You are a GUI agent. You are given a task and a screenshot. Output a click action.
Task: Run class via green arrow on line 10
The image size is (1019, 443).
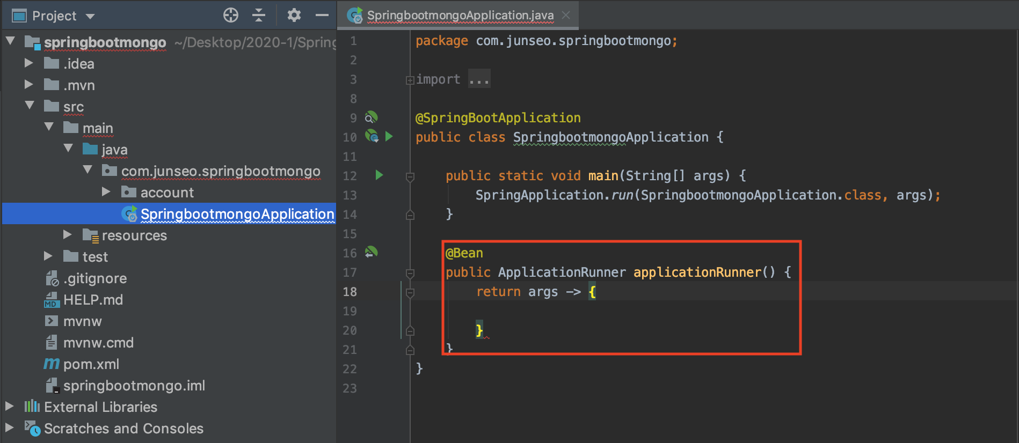[389, 136]
